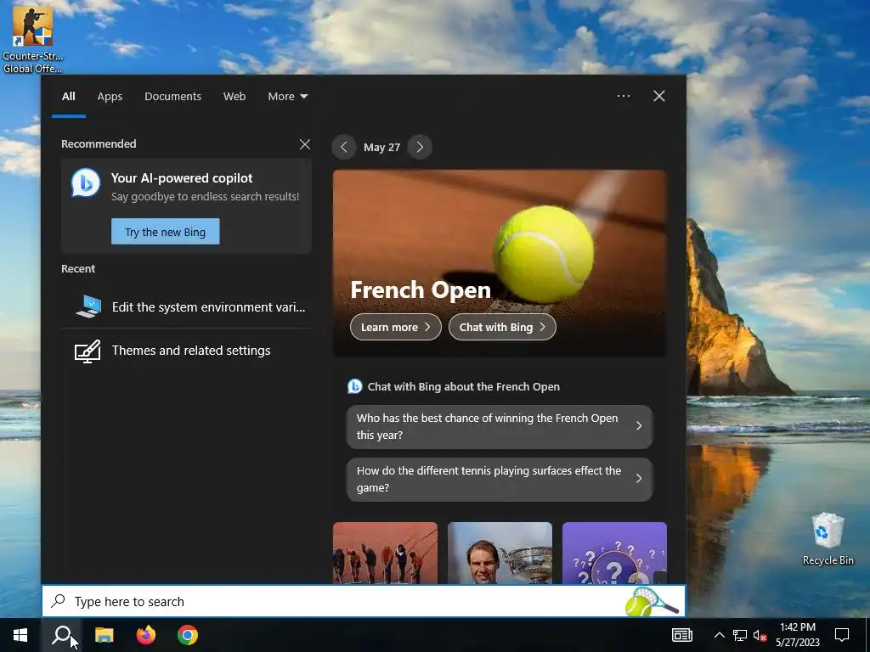Dismiss the Recommended section

click(x=305, y=144)
